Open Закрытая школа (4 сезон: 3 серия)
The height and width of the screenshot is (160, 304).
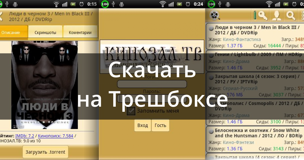tap(255, 85)
